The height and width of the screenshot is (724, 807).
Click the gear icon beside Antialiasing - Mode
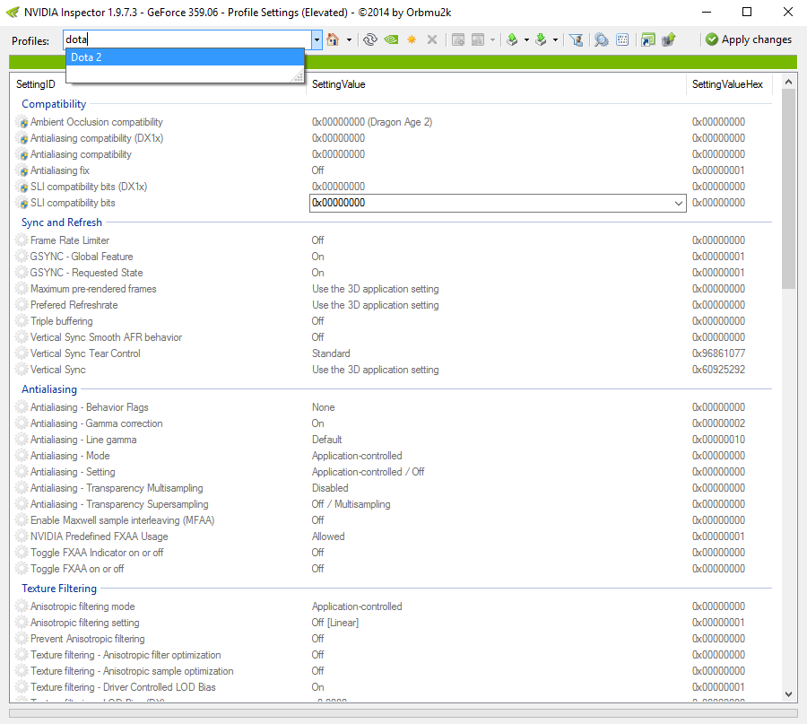[22, 456]
